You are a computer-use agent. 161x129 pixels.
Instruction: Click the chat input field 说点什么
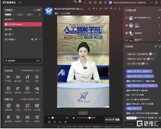click(x=131, y=124)
